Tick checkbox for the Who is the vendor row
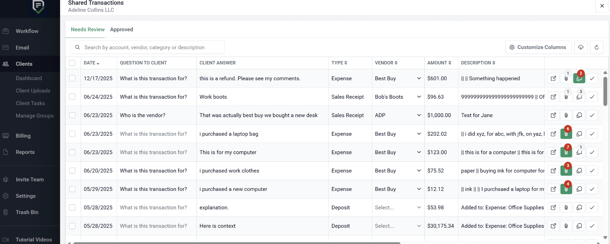This screenshot has height=244, width=610. pos(72,115)
